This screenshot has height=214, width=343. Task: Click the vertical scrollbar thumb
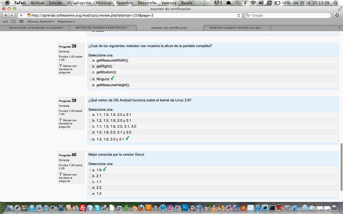pos(341,167)
